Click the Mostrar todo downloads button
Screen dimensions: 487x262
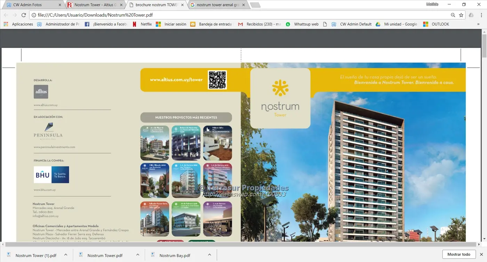[459, 254]
